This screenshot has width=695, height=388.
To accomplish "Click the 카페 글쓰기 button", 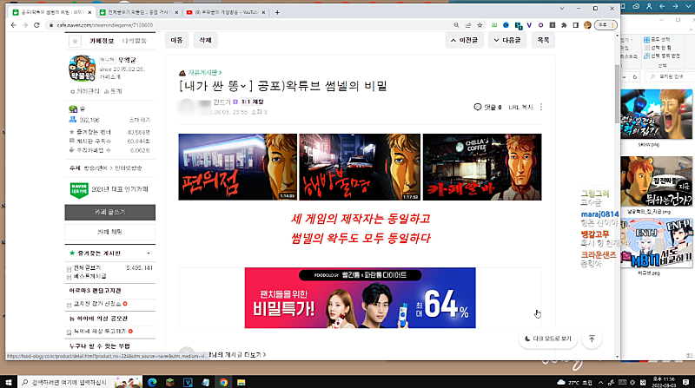I will pos(110,212).
